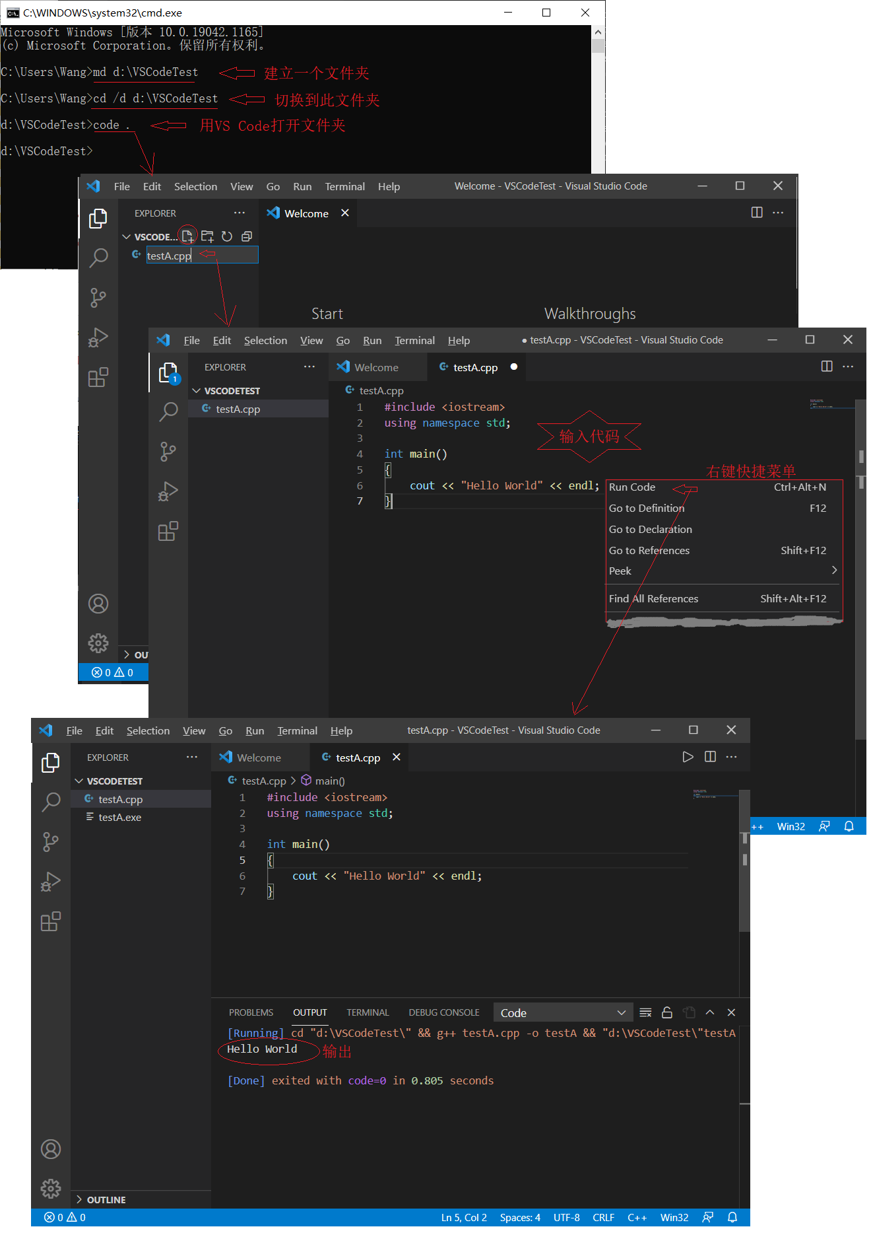Viewport: 873px width, 1233px height.
Task: Click the cmd window scrollbar up arrow
Action: coord(598,32)
